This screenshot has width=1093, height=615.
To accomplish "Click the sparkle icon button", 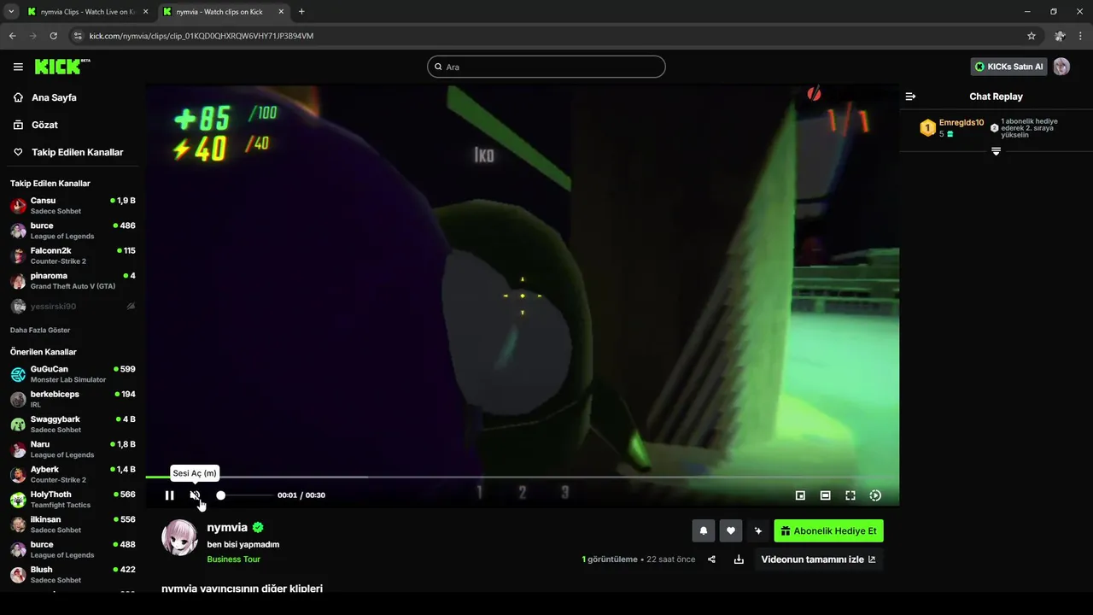I will 757,530.
